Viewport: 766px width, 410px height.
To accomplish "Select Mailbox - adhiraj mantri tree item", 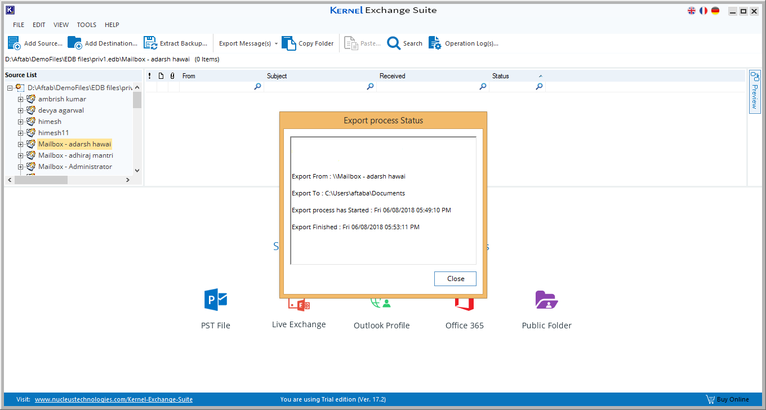I will pos(75,155).
